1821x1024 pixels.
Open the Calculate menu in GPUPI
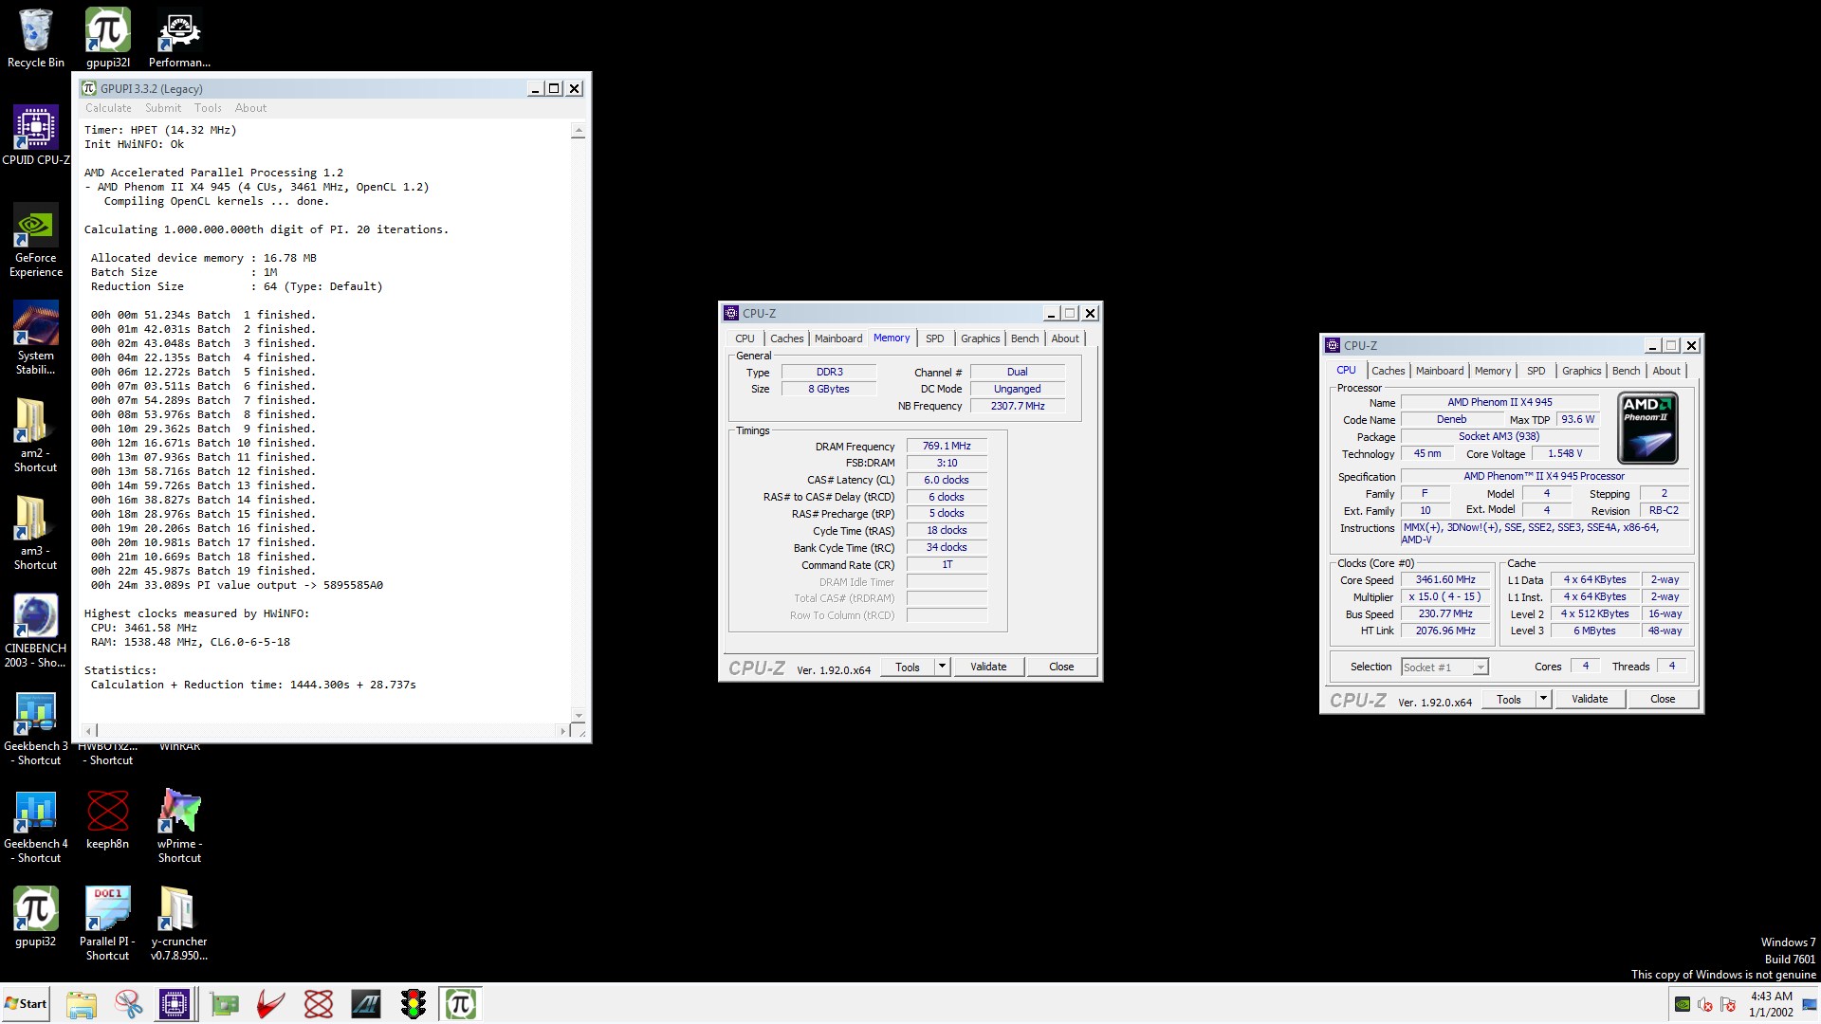(x=108, y=108)
